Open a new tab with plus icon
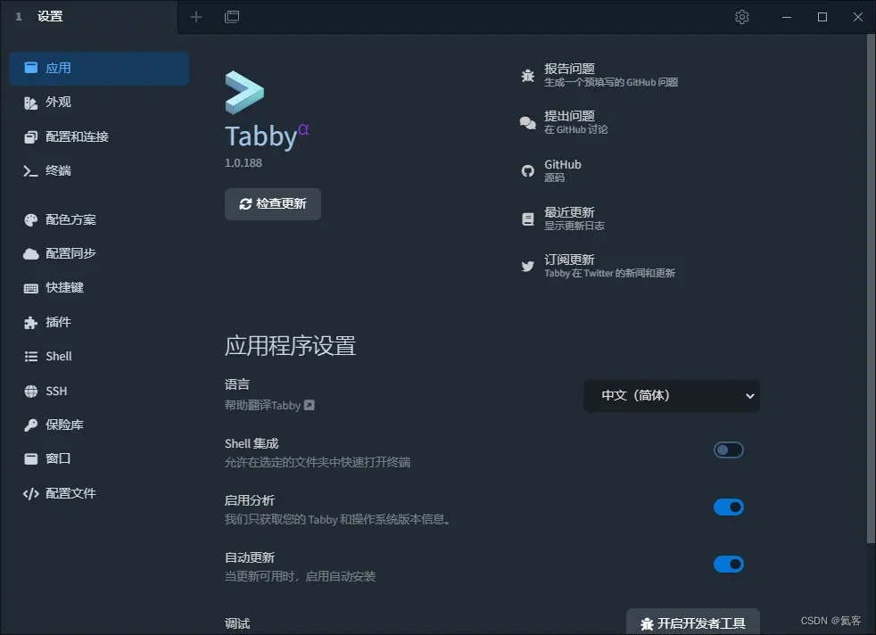Screen dimensions: 876x635 click(x=196, y=17)
